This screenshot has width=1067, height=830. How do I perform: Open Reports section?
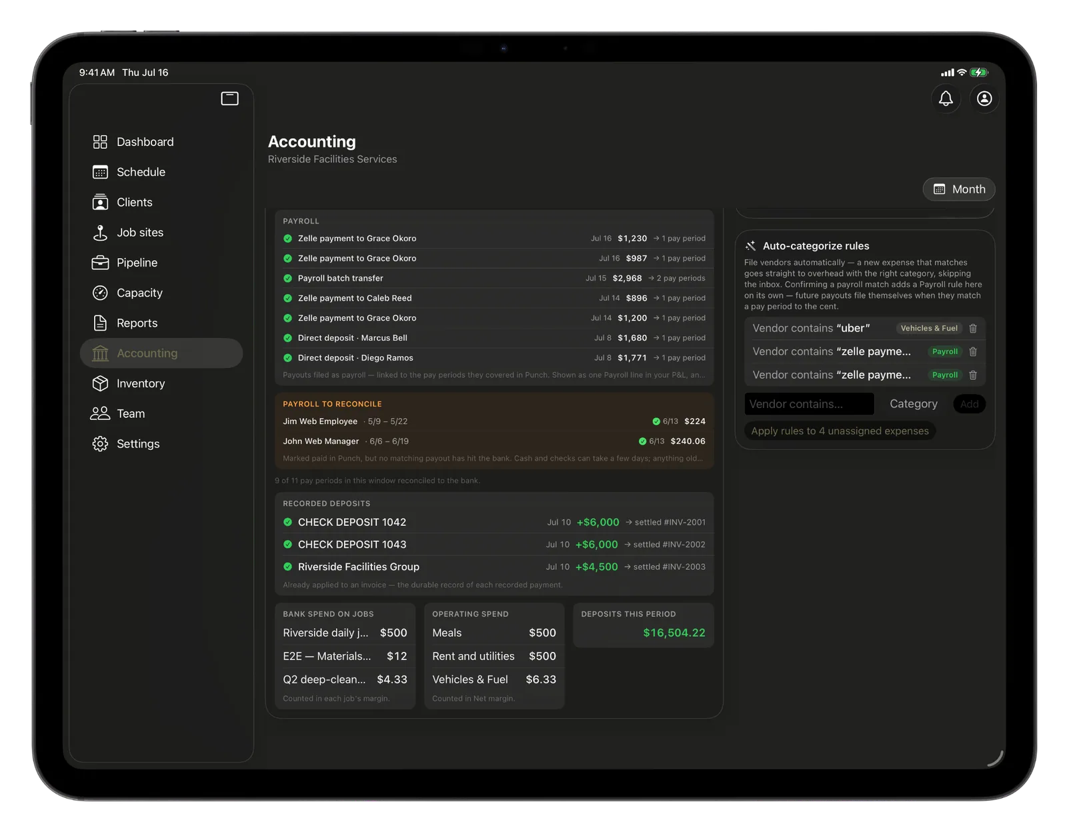[161, 323]
